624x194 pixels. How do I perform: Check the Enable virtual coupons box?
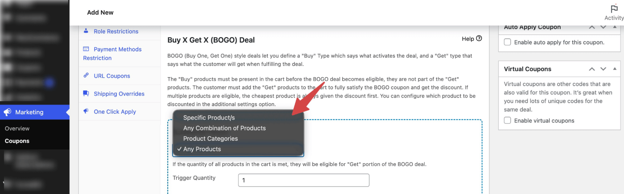point(507,120)
